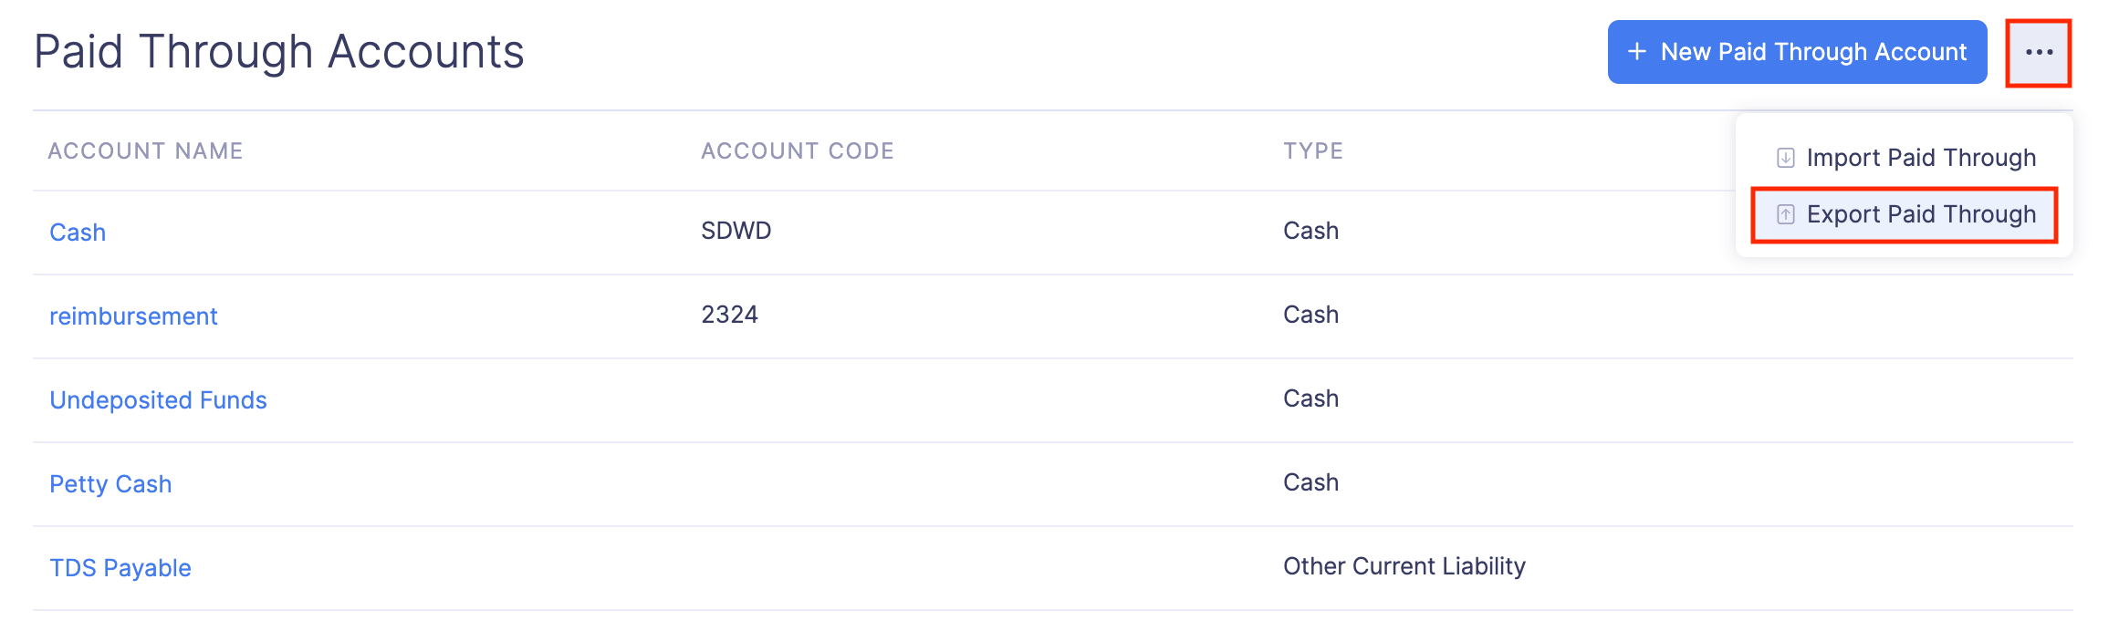Sort by the ACCOUNT CODE column header

coord(797,150)
